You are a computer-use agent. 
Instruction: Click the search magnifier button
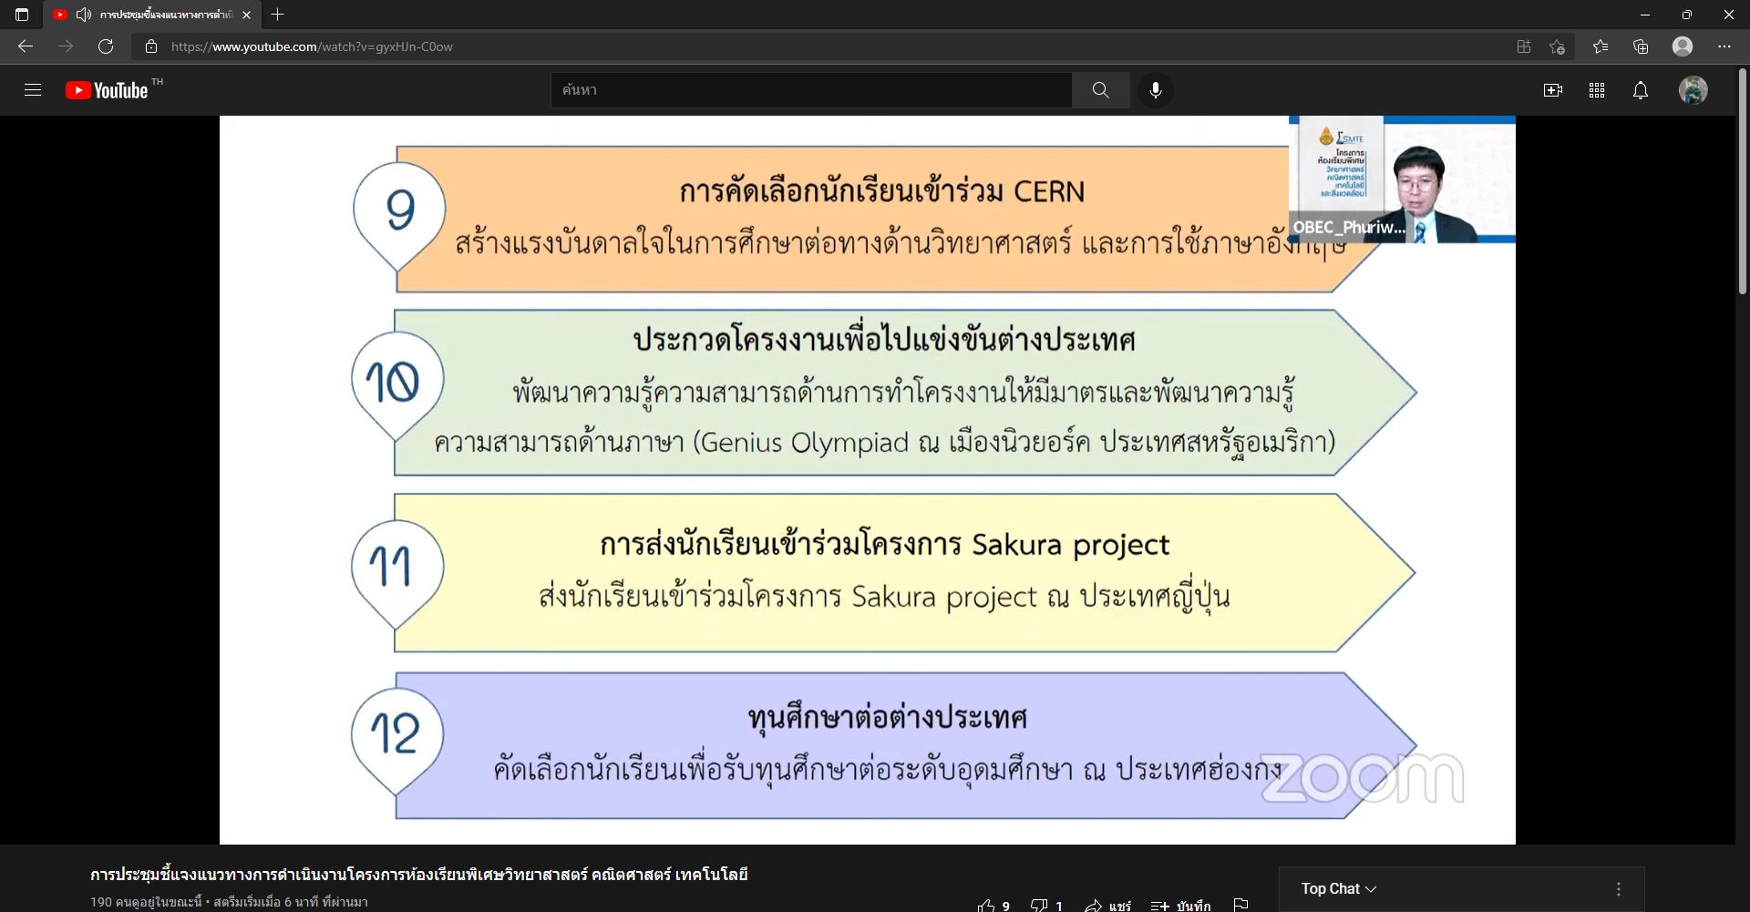coord(1100,90)
